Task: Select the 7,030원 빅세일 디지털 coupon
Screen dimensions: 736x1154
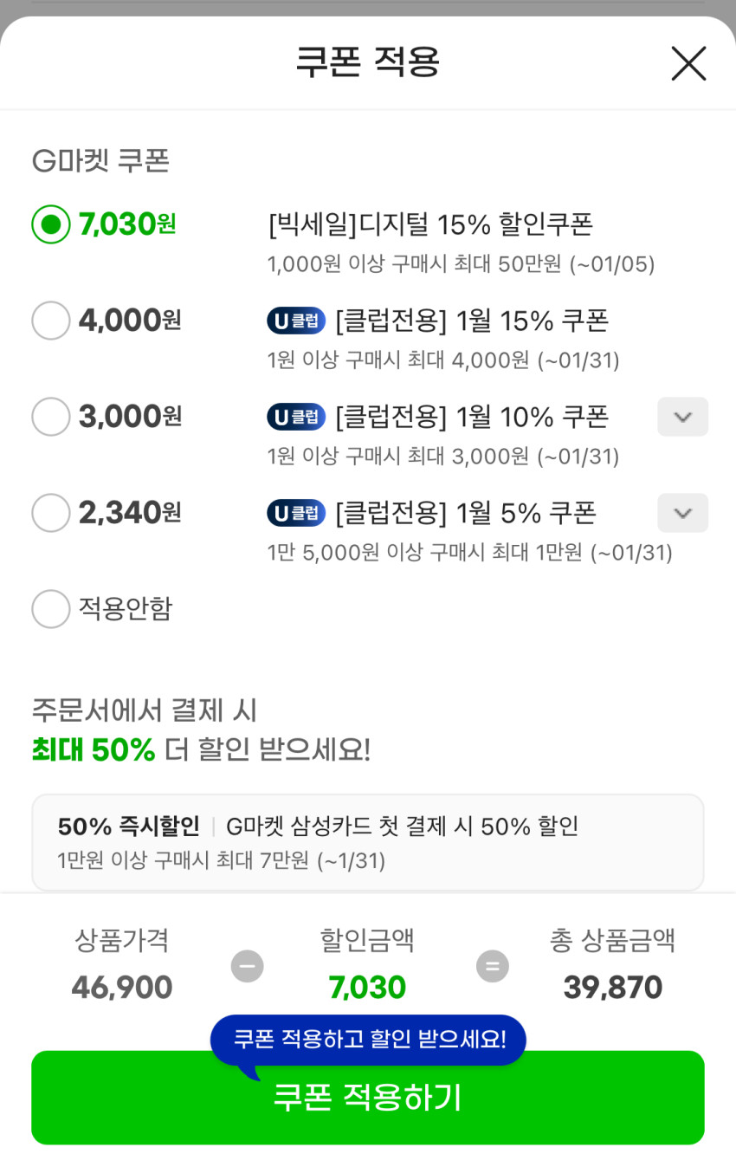Action: tap(51, 224)
